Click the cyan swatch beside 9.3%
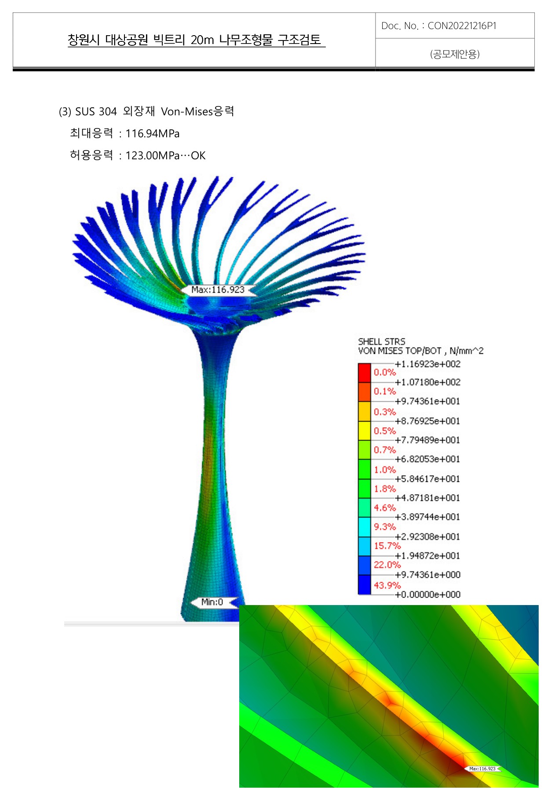 [x=365, y=527]
